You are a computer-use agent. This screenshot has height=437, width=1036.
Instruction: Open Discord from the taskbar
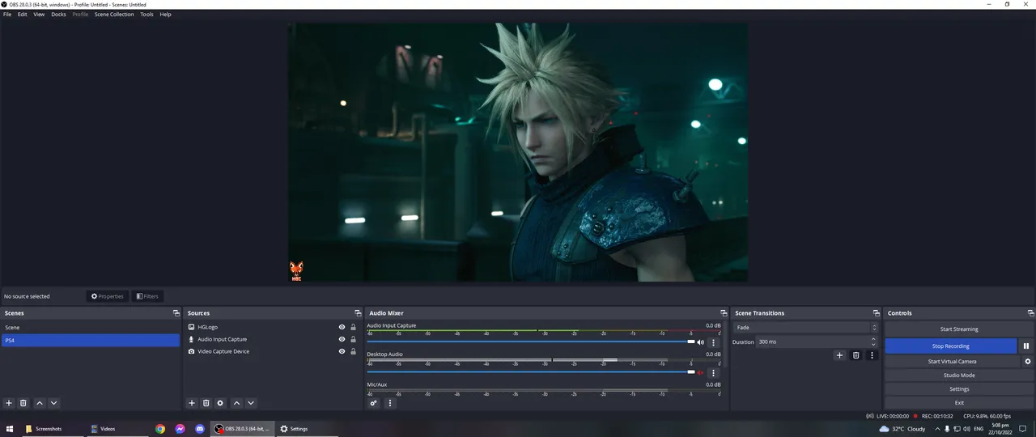(x=200, y=429)
